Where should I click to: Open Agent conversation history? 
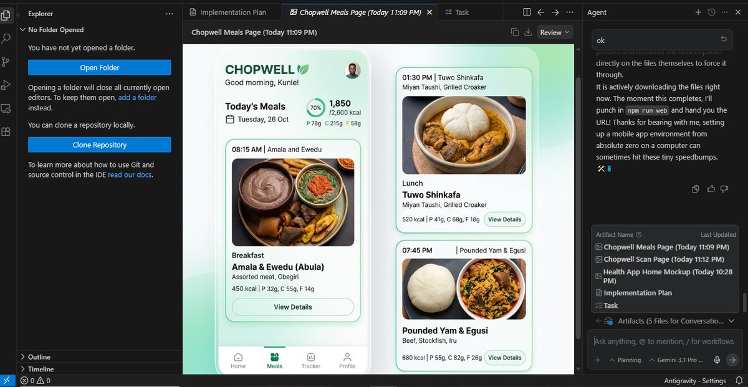coord(711,12)
